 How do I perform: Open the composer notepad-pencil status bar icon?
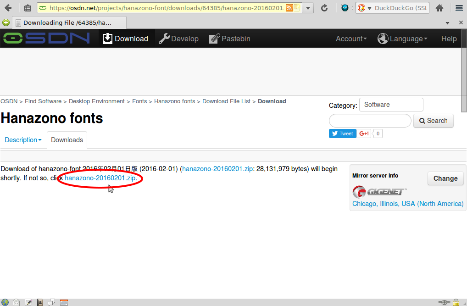coord(28,302)
